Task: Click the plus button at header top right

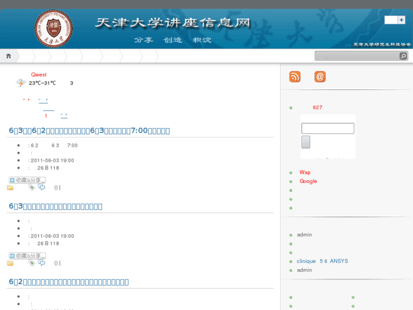Action: click(x=402, y=20)
